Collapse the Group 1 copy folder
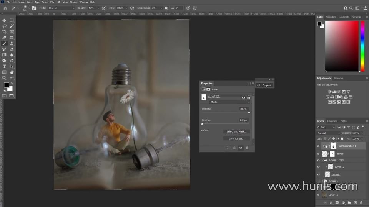This screenshot has width=369, height=207. coord(322,160)
